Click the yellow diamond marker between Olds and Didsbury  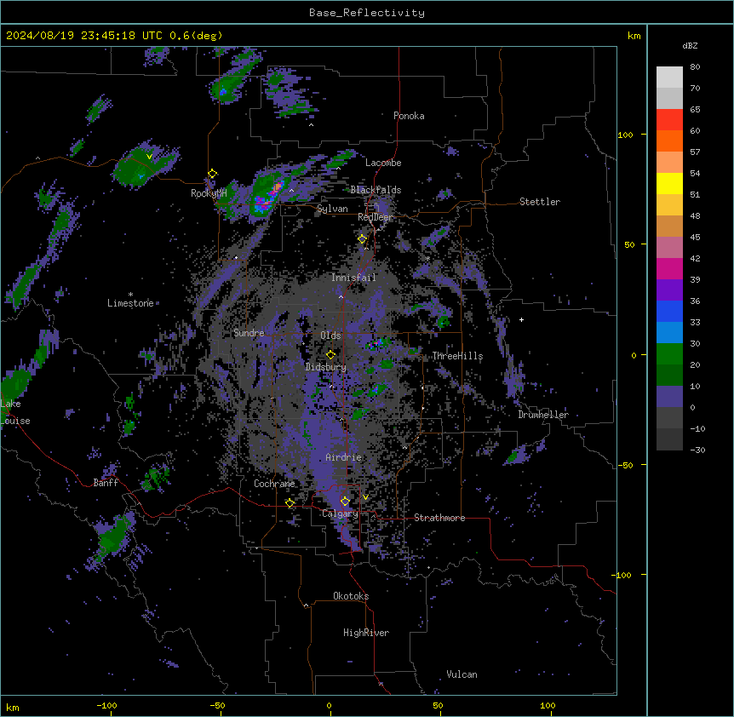(x=330, y=354)
